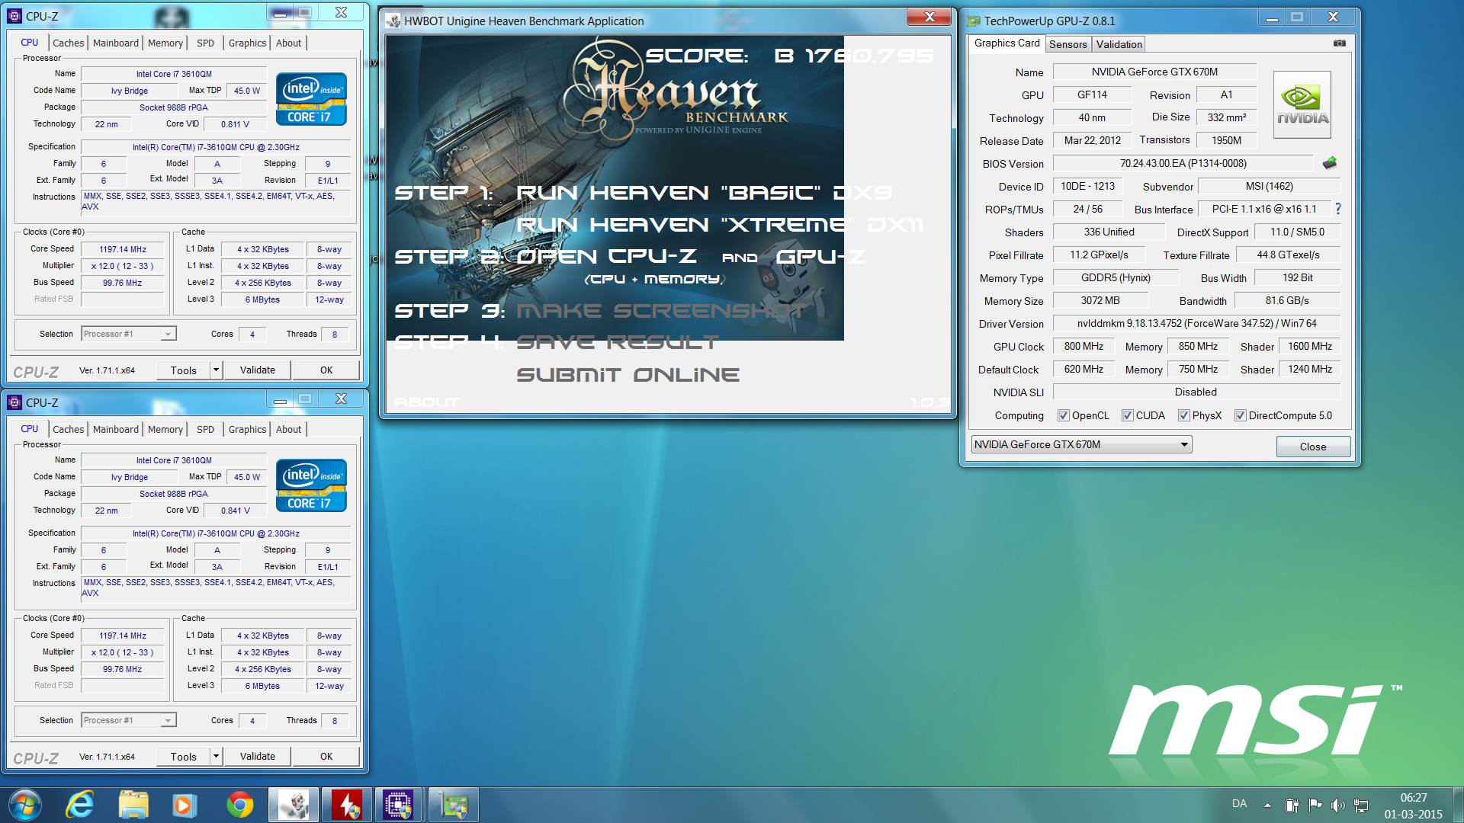The width and height of the screenshot is (1464, 823).
Task: Open About tab in bottom CPU-Z
Action: coord(288,430)
